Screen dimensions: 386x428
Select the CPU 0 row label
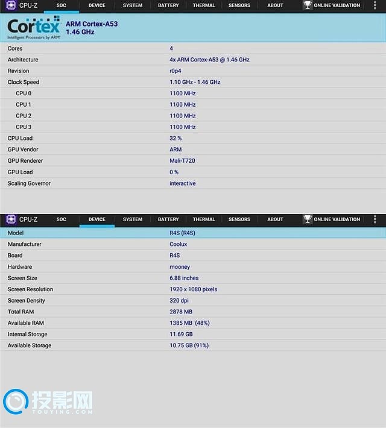(24, 93)
